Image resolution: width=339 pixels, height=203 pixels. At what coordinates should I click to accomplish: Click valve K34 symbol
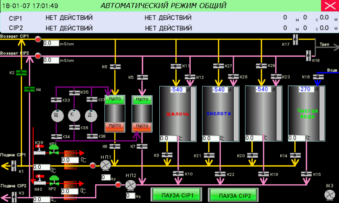click(x=57, y=136)
